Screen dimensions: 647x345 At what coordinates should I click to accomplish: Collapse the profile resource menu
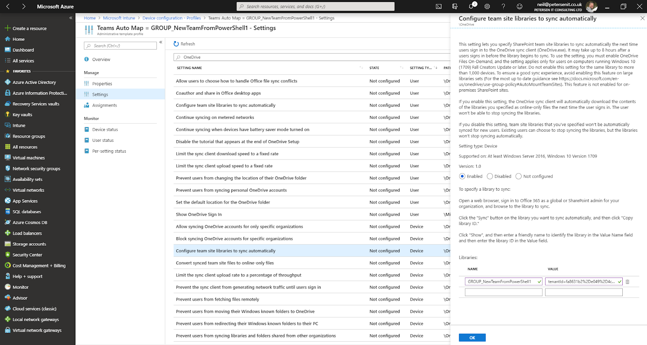[x=161, y=42]
